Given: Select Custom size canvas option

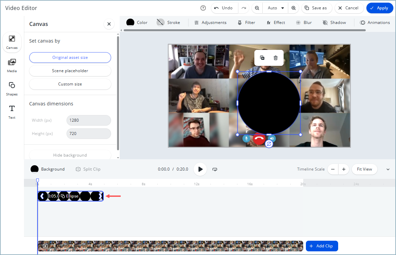Looking at the screenshot, I should [x=70, y=84].
